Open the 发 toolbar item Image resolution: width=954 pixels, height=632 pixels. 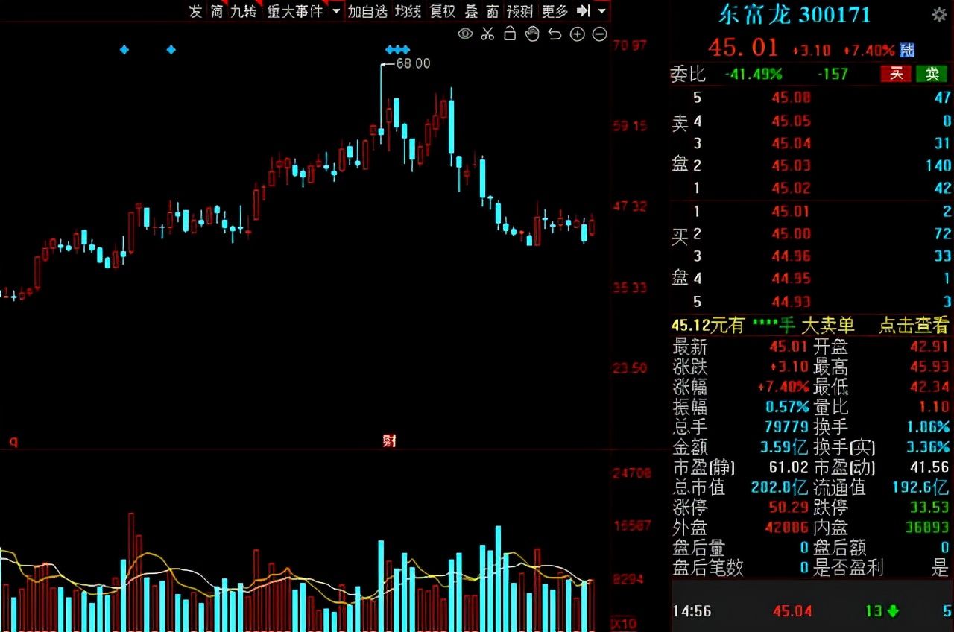click(195, 11)
